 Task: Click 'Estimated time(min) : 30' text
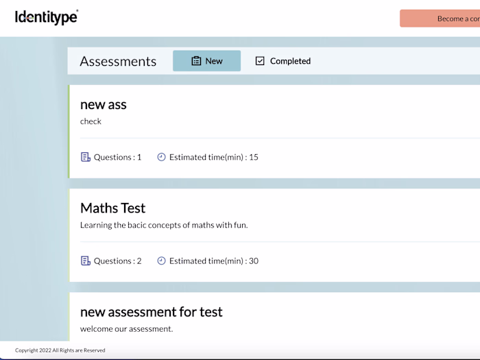[214, 261]
